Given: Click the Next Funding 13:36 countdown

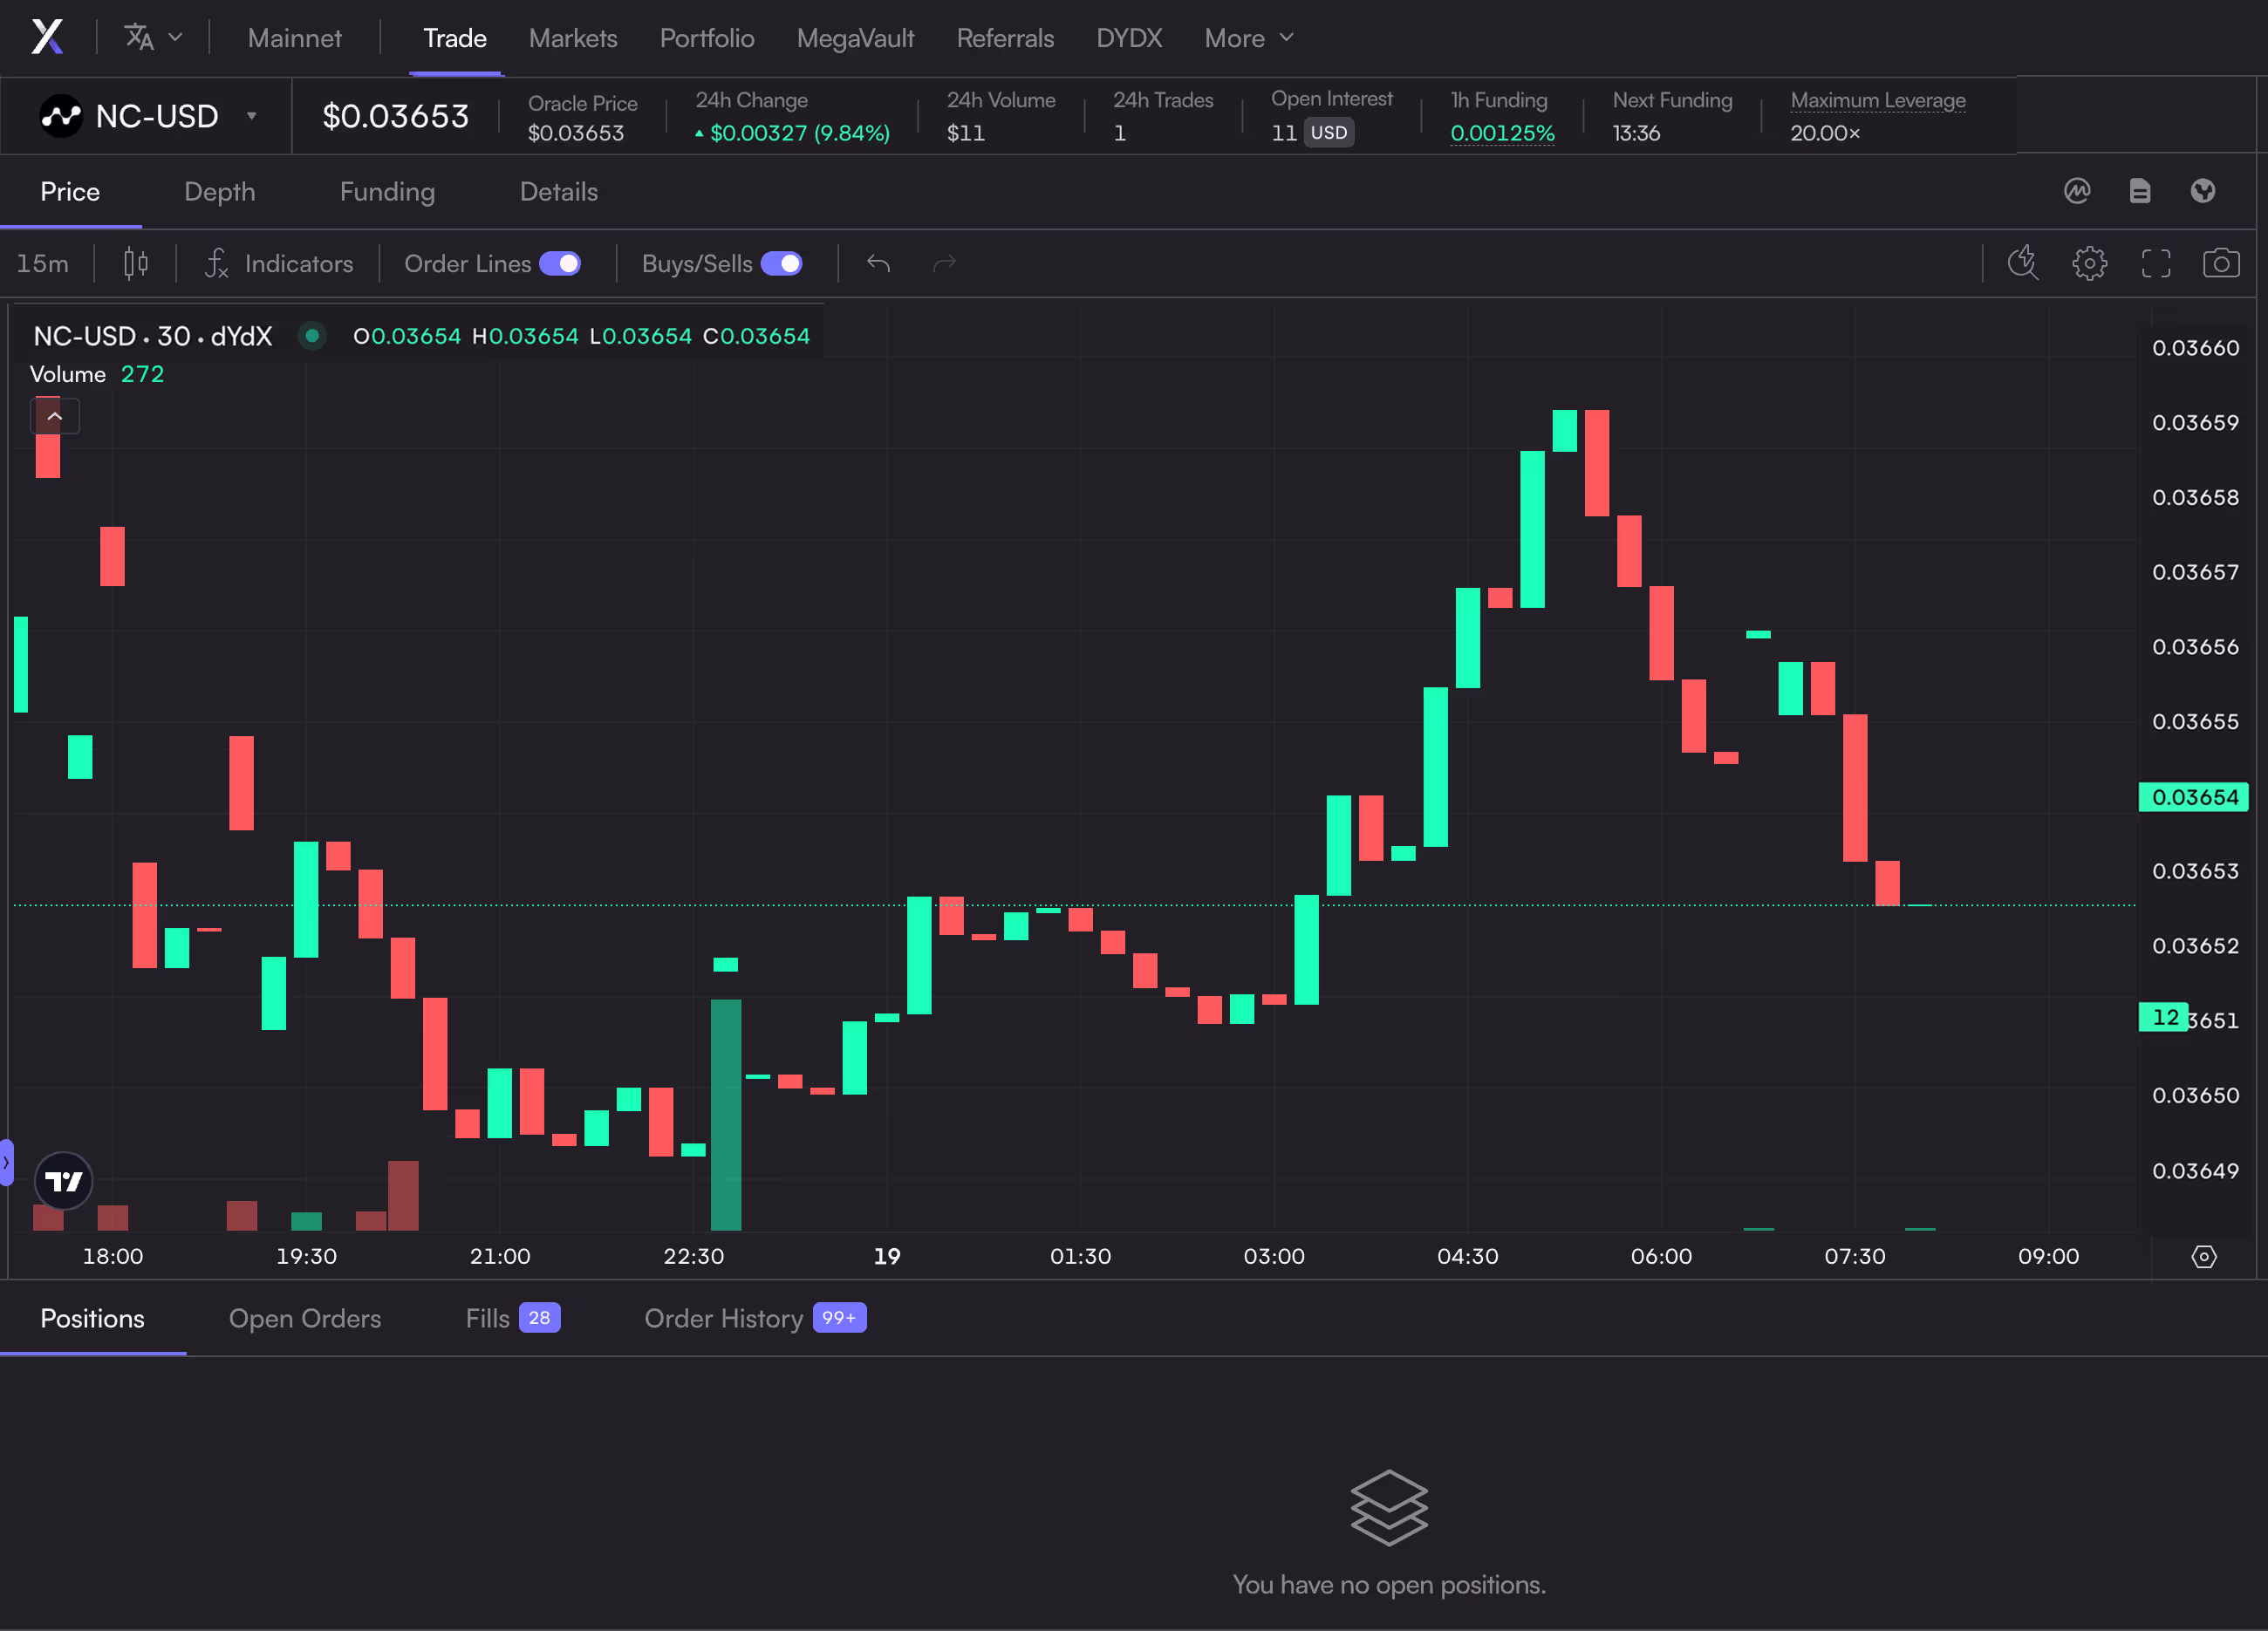Looking at the screenshot, I should coord(1636,133).
